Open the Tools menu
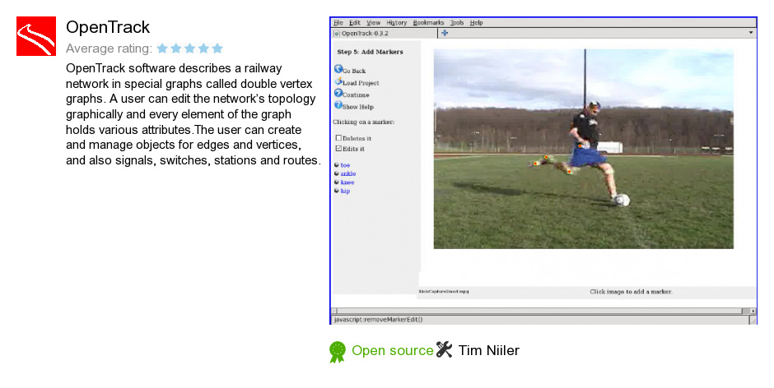Image resolution: width=774 pixels, height=388 pixels. click(x=457, y=23)
